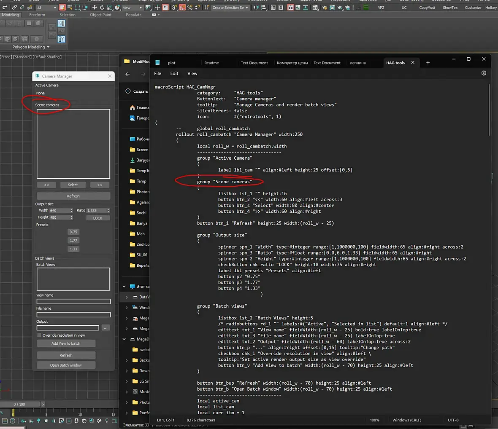Toggle the LOCK ratio button
Viewport: 498px width, 429px height.
[x=98, y=218]
